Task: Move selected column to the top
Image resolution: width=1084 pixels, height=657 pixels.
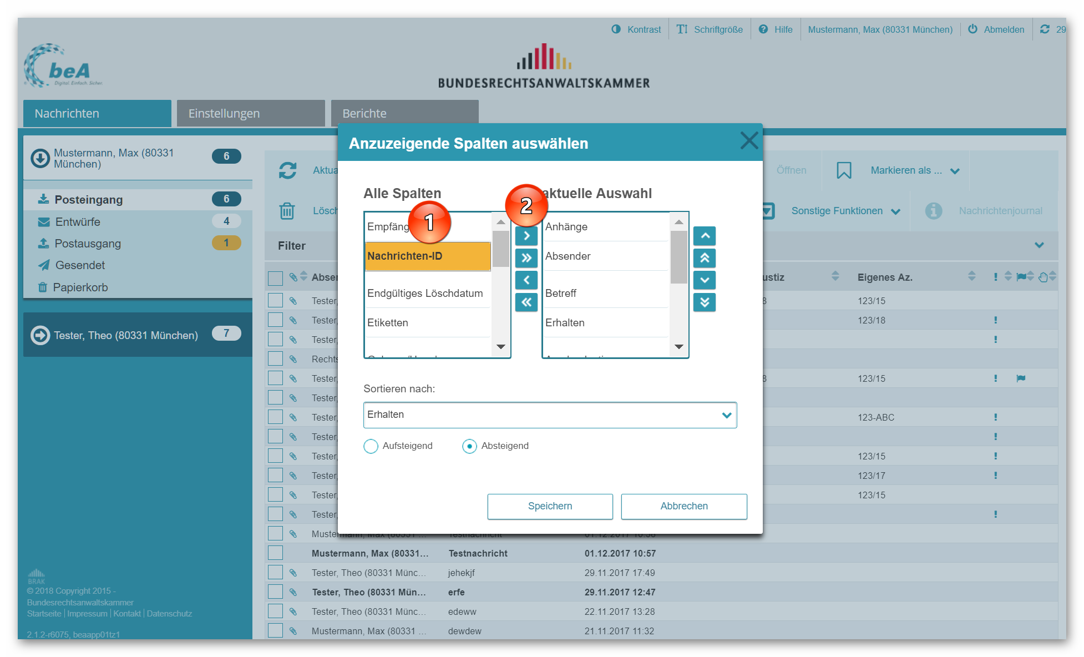Action: [704, 258]
